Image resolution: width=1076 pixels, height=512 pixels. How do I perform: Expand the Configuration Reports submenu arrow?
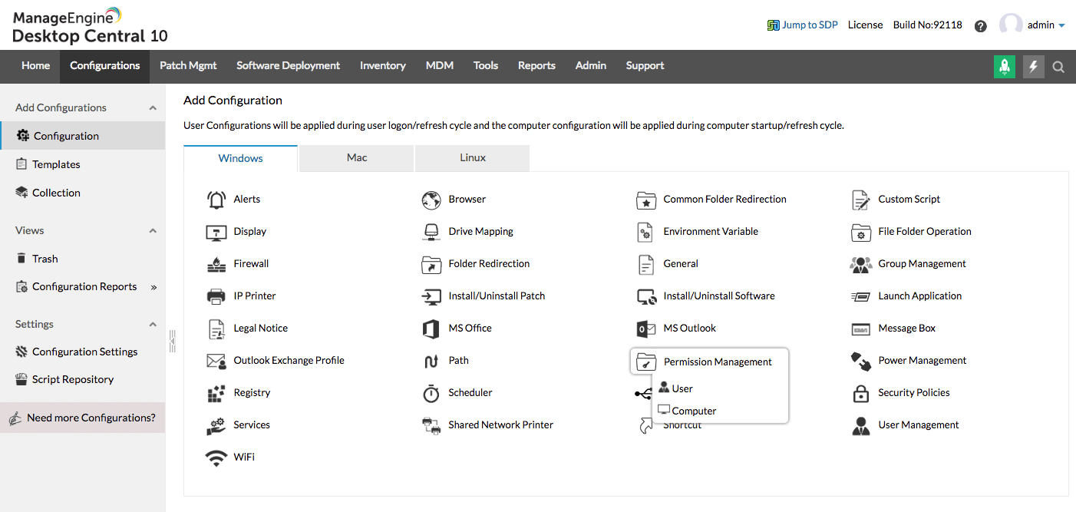[153, 287]
